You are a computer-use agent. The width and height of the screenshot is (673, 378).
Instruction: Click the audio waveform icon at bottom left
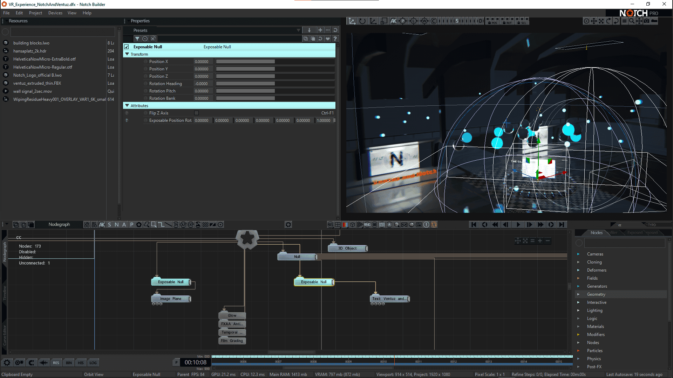43,363
